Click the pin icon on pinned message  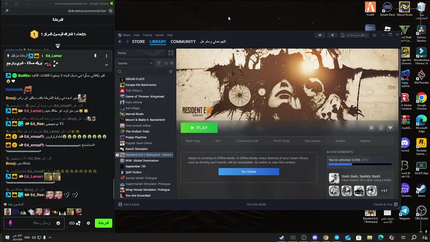pyautogui.click(x=95, y=56)
